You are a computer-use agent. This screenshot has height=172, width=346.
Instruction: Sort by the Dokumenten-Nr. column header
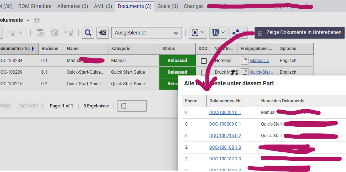16,49
